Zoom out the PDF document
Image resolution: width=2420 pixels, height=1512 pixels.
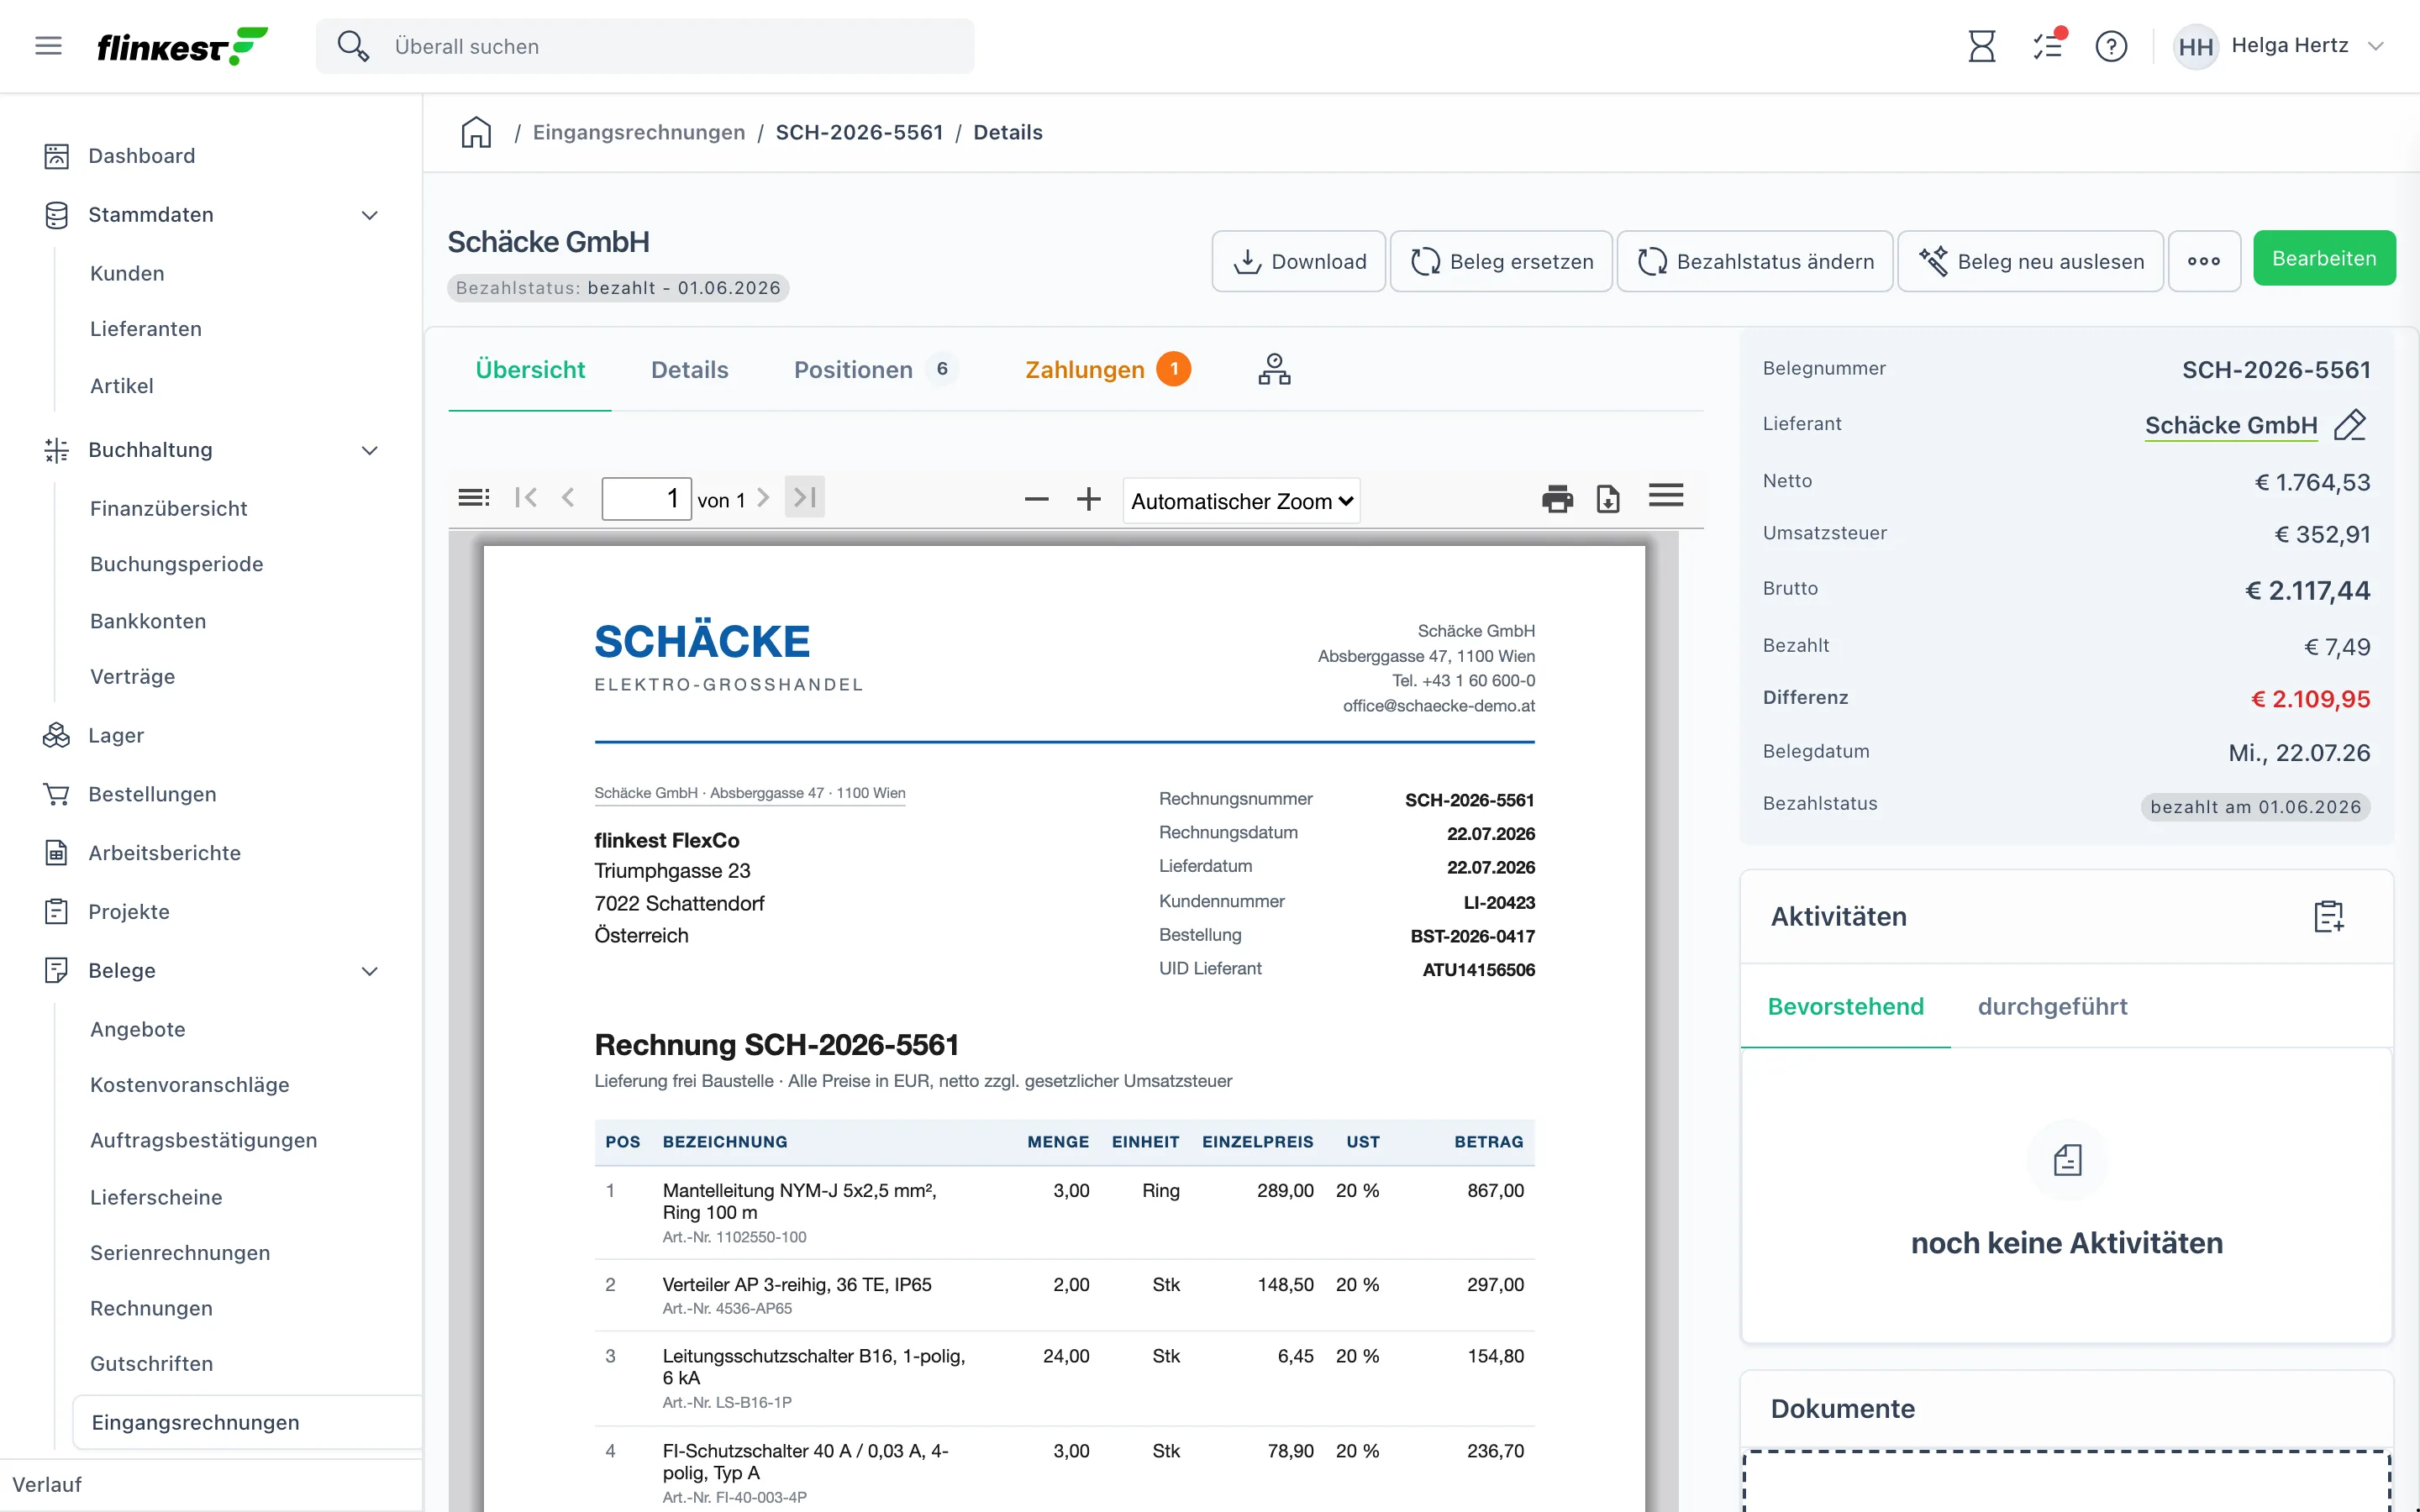click(1037, 499)
